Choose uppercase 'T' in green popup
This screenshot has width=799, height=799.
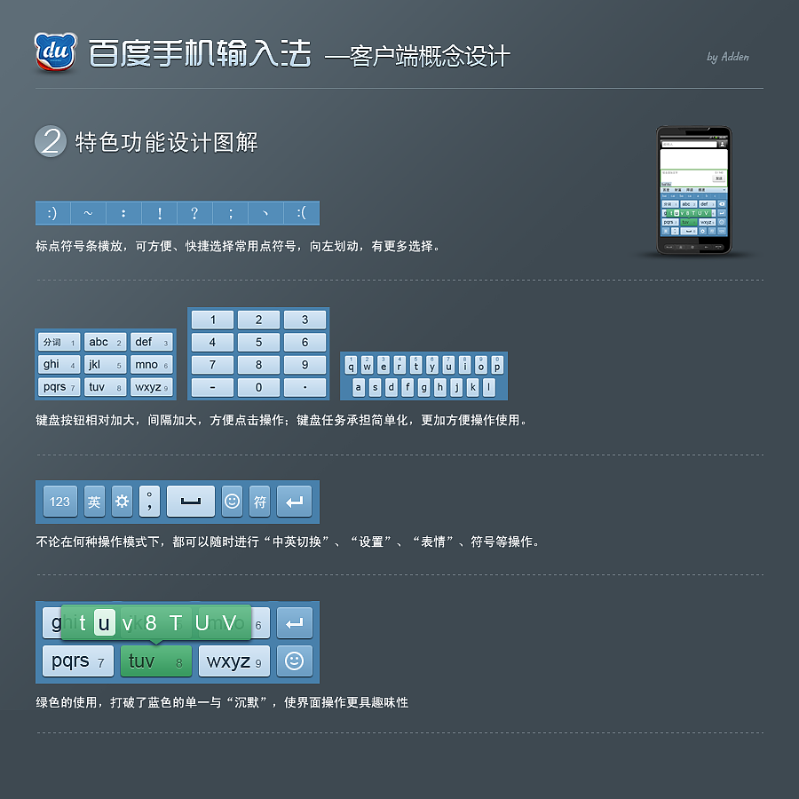pyautogui.click(x=176, y=623)
